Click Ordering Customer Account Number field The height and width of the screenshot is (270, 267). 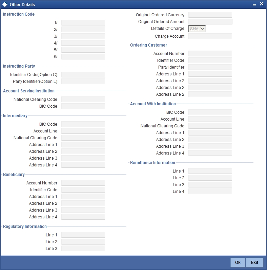[x=210, y=54]
